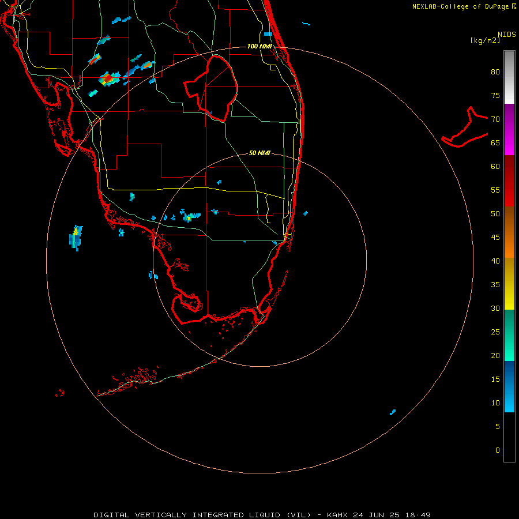Click the 60 value on the color scale

pyautogui.click(x=495, y=166)
